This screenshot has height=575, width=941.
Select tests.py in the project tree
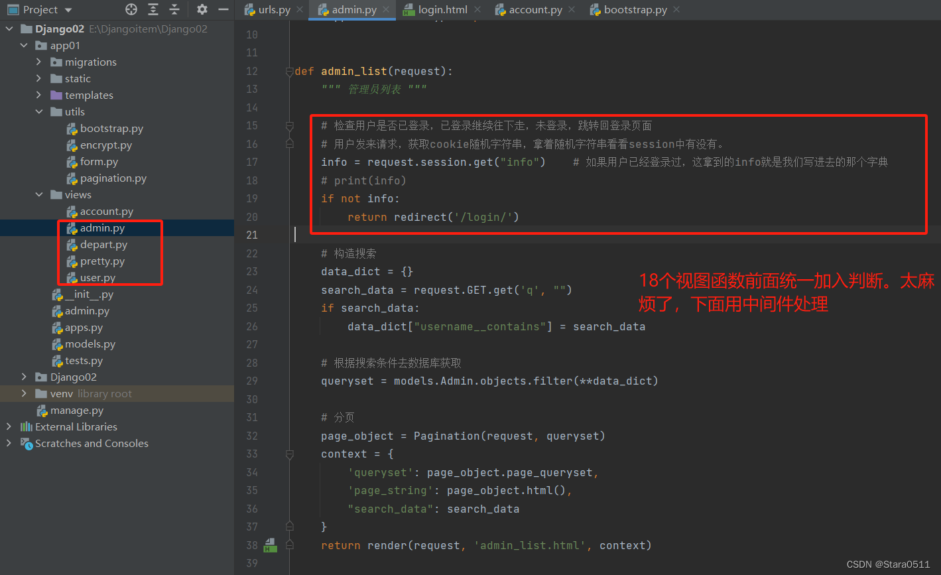point(84,361)
